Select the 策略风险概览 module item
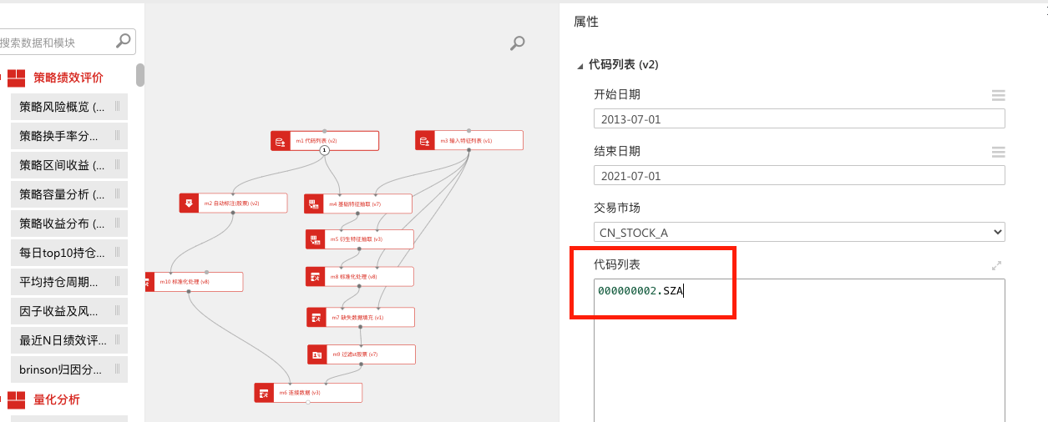 pos(63,107)
